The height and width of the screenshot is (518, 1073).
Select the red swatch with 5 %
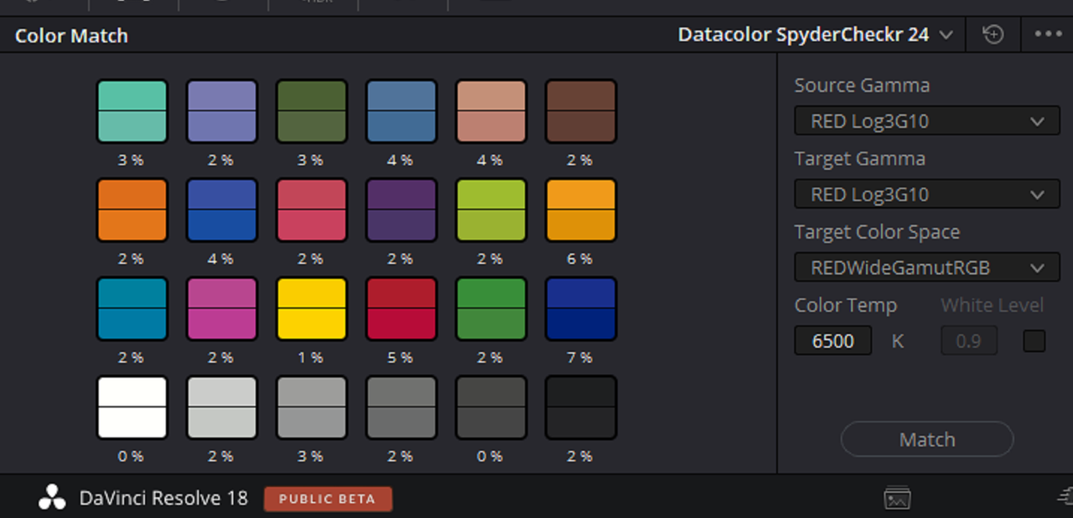(x=401, y=309)
